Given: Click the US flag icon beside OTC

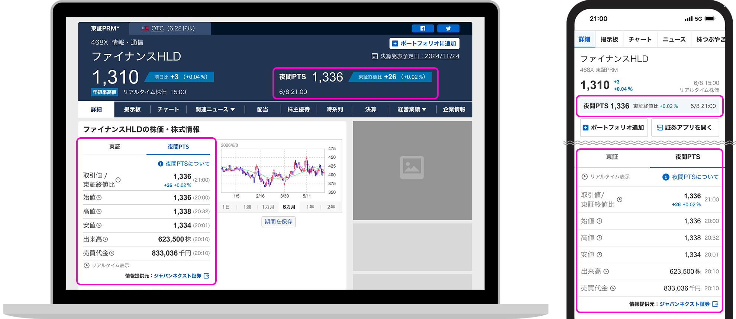Looking at the screenshot, I should [145, 29].
